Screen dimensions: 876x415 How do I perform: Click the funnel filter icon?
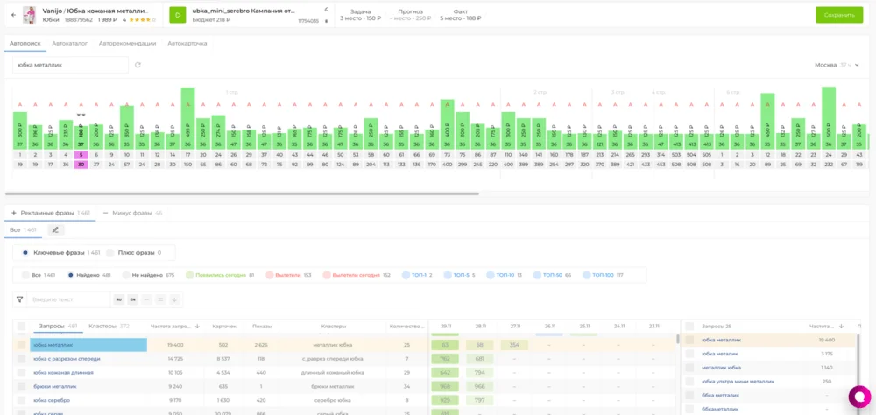pos(19,299)
